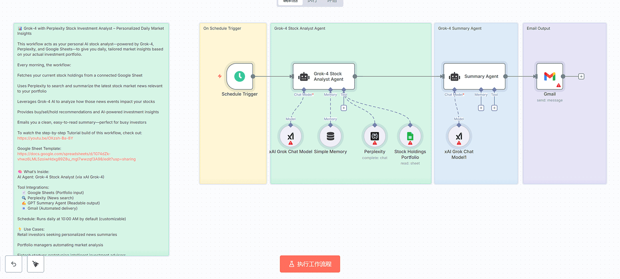Select the Grok-4 Stock Analyst Agent node

pos(324,76)
